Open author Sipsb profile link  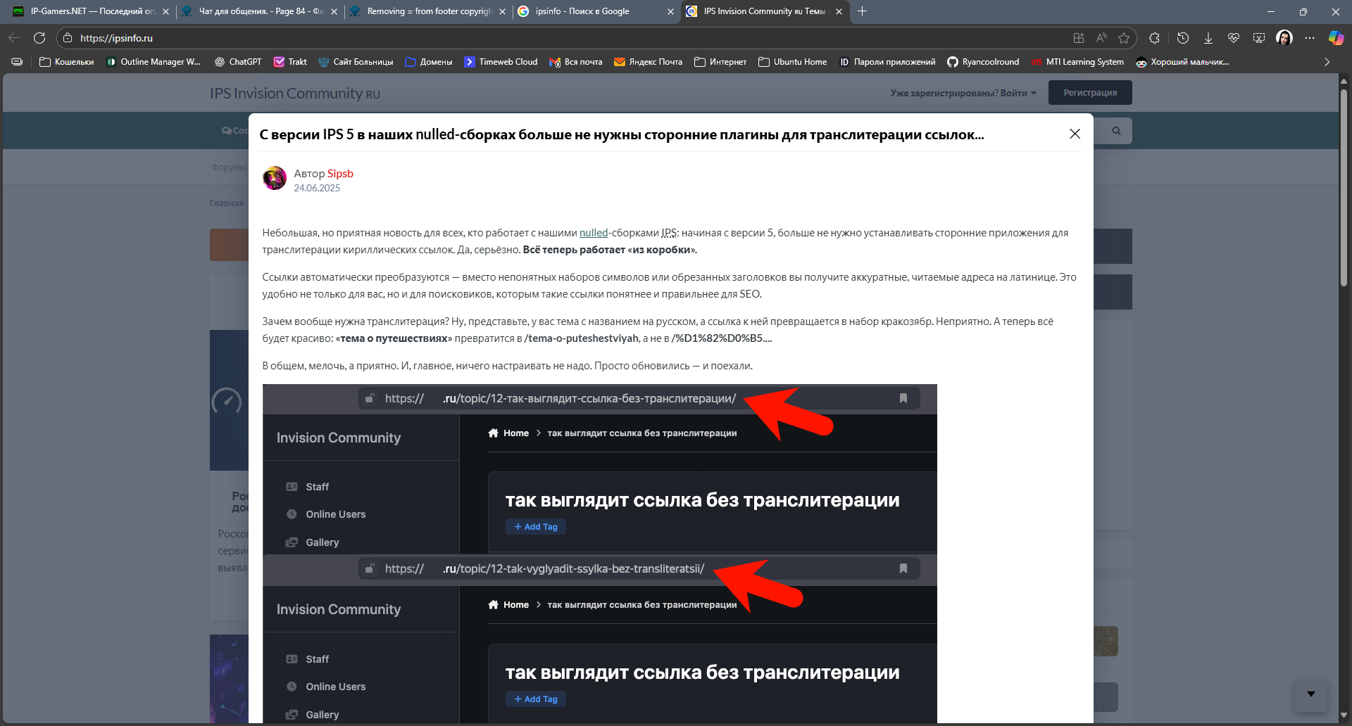pyautogui.click(x=340, y=173)
